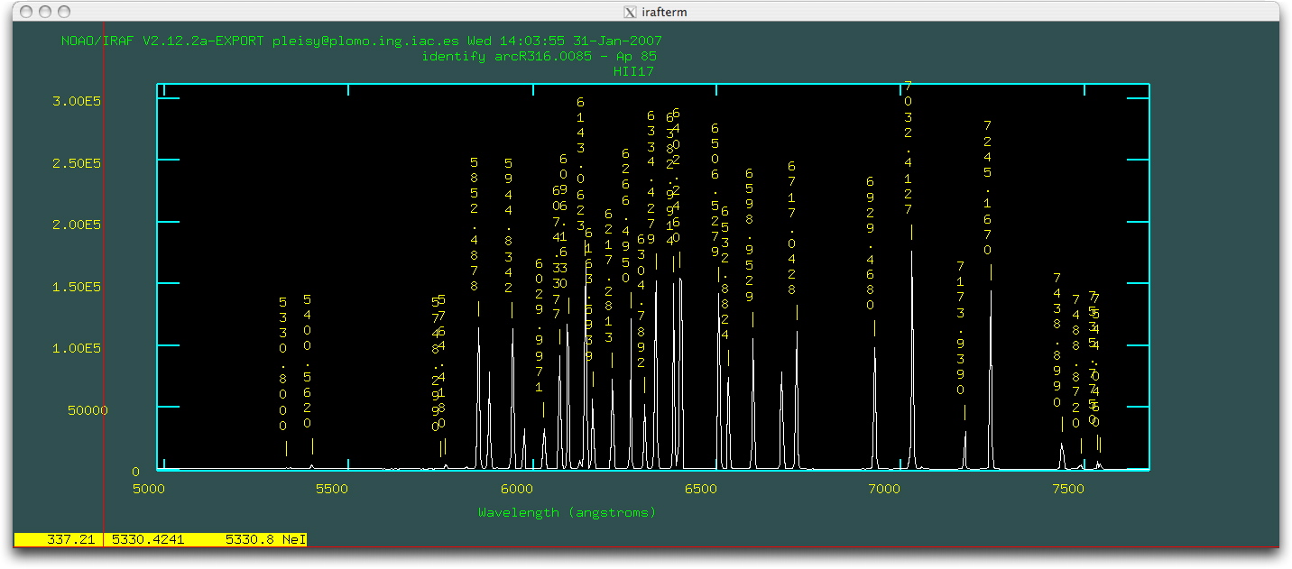This screenshot has width=1292, height=569.
Task: Click the marker tick under the 7032.4127 label
Action: [911, 232]
